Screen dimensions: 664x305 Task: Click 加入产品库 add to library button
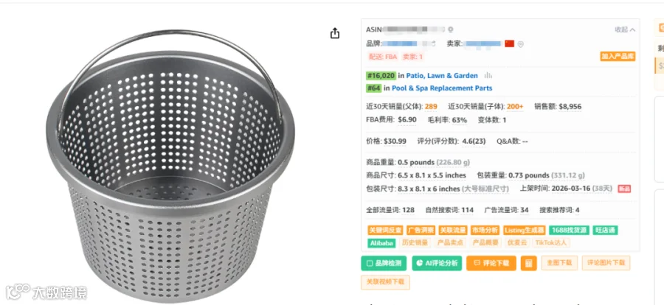pyautogui.click(x=618, y=56)
